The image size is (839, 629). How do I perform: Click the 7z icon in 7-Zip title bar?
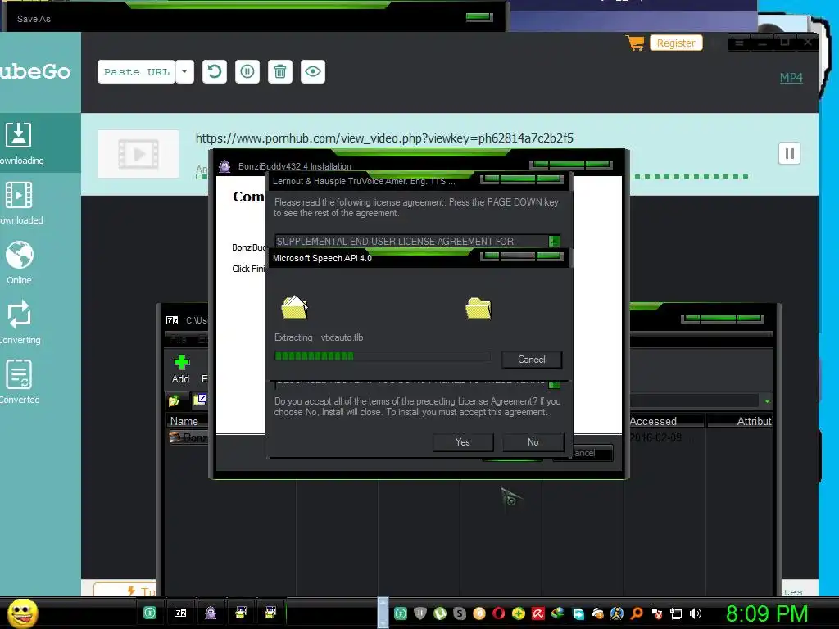[x=172, y=320]
